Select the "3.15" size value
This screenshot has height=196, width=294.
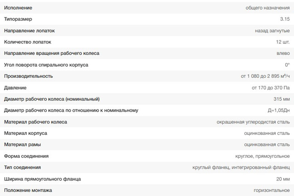pyautogui.click(x=284, y=19)
